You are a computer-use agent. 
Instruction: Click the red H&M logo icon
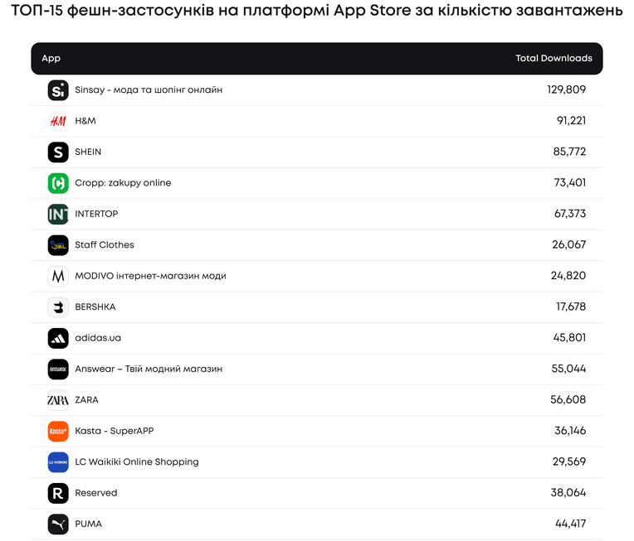click(58, 121)
